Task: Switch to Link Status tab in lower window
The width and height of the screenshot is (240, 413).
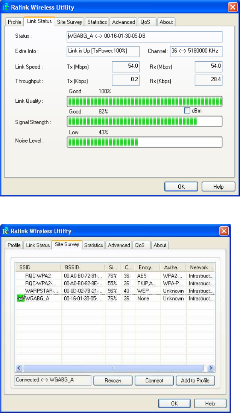Action: click(x=38, y=245)
